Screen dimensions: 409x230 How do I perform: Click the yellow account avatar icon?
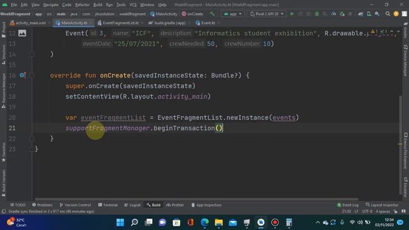point(396,14)
